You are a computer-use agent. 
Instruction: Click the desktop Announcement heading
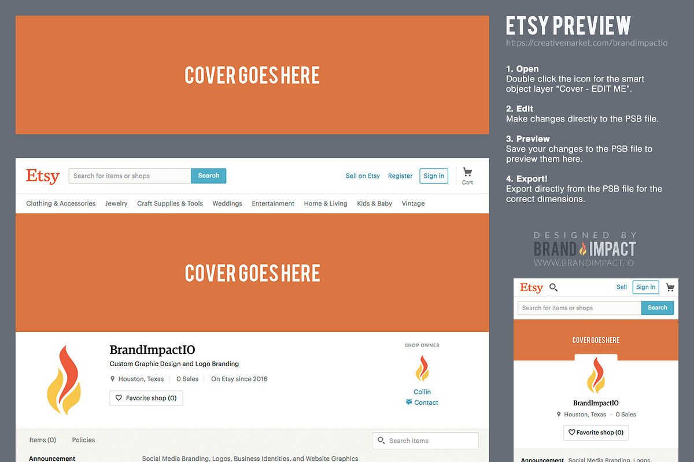(52, 459)
